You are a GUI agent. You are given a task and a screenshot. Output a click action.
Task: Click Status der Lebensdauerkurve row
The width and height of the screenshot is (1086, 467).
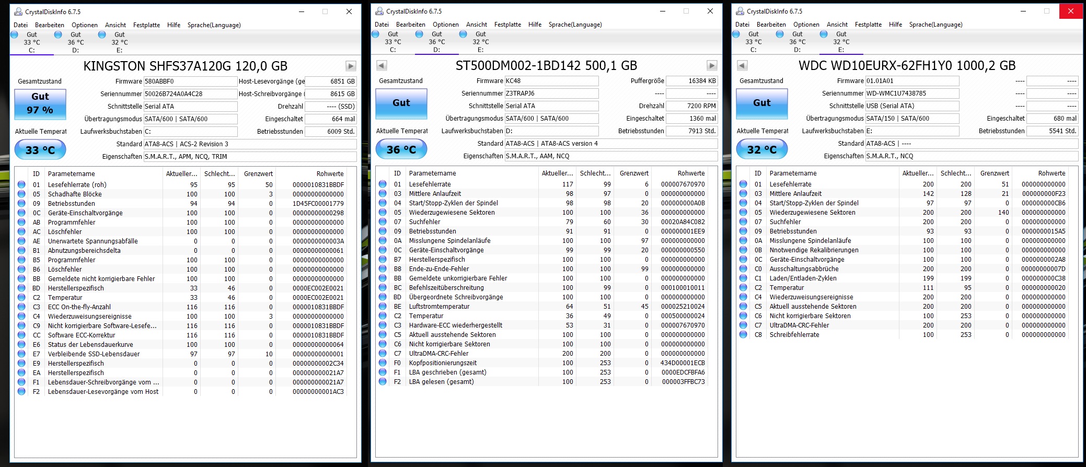point(181,345)
